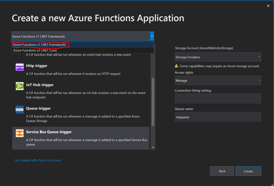Click the Queue name input field
This screenshot has height=186, width=274.
[x=218, y=117]
